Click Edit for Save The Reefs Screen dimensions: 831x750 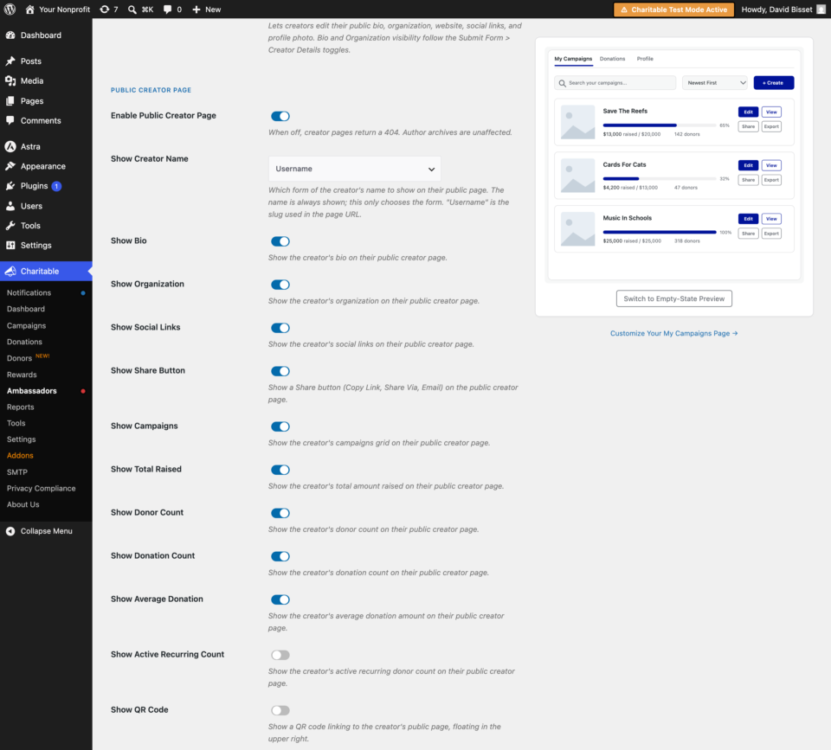[748, 112]
